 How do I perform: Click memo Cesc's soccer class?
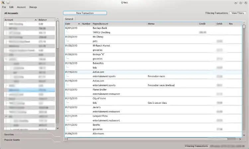pyautogui.click(x=157, y=103)
